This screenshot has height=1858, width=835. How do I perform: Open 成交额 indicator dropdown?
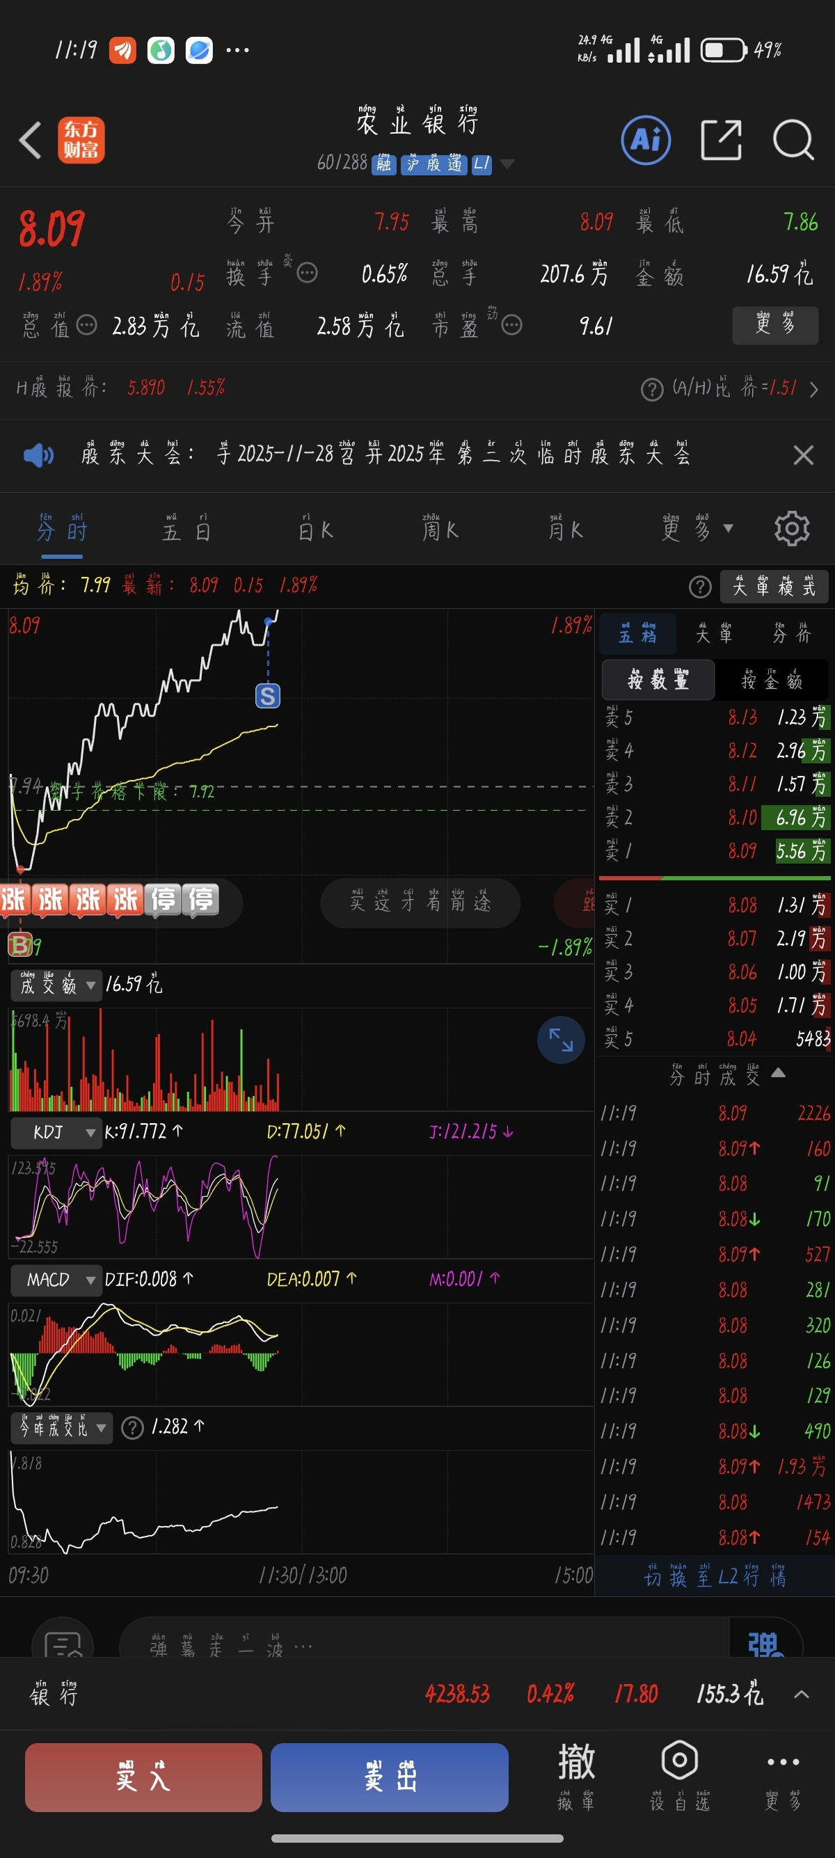tap(56, 985)
